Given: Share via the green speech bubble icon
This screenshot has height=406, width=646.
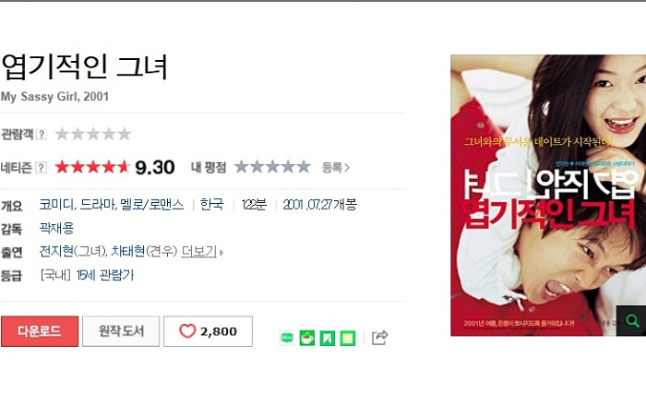Looking at the screenshot, I should point(287,338).
